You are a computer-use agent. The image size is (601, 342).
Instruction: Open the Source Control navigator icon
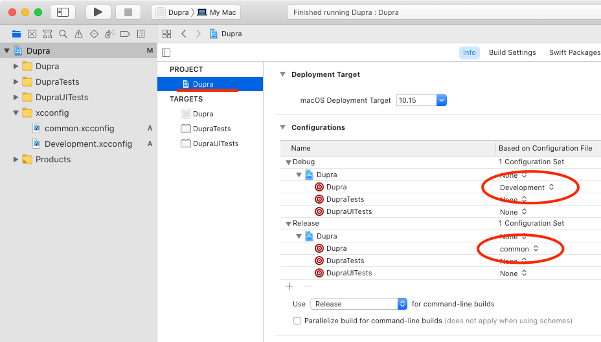tap(32, 34)
